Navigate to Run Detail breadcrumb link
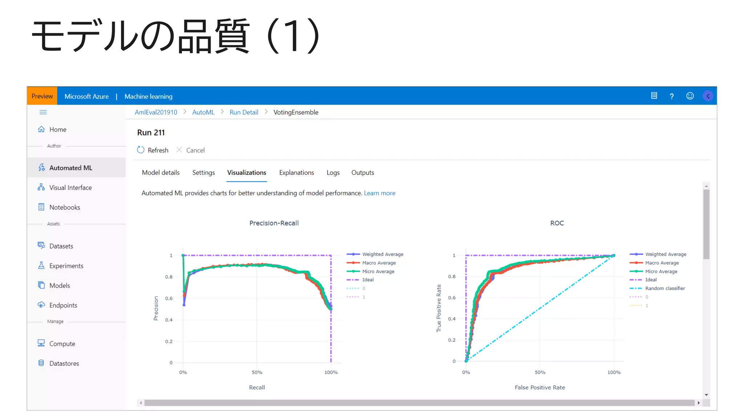 [244, 112]
